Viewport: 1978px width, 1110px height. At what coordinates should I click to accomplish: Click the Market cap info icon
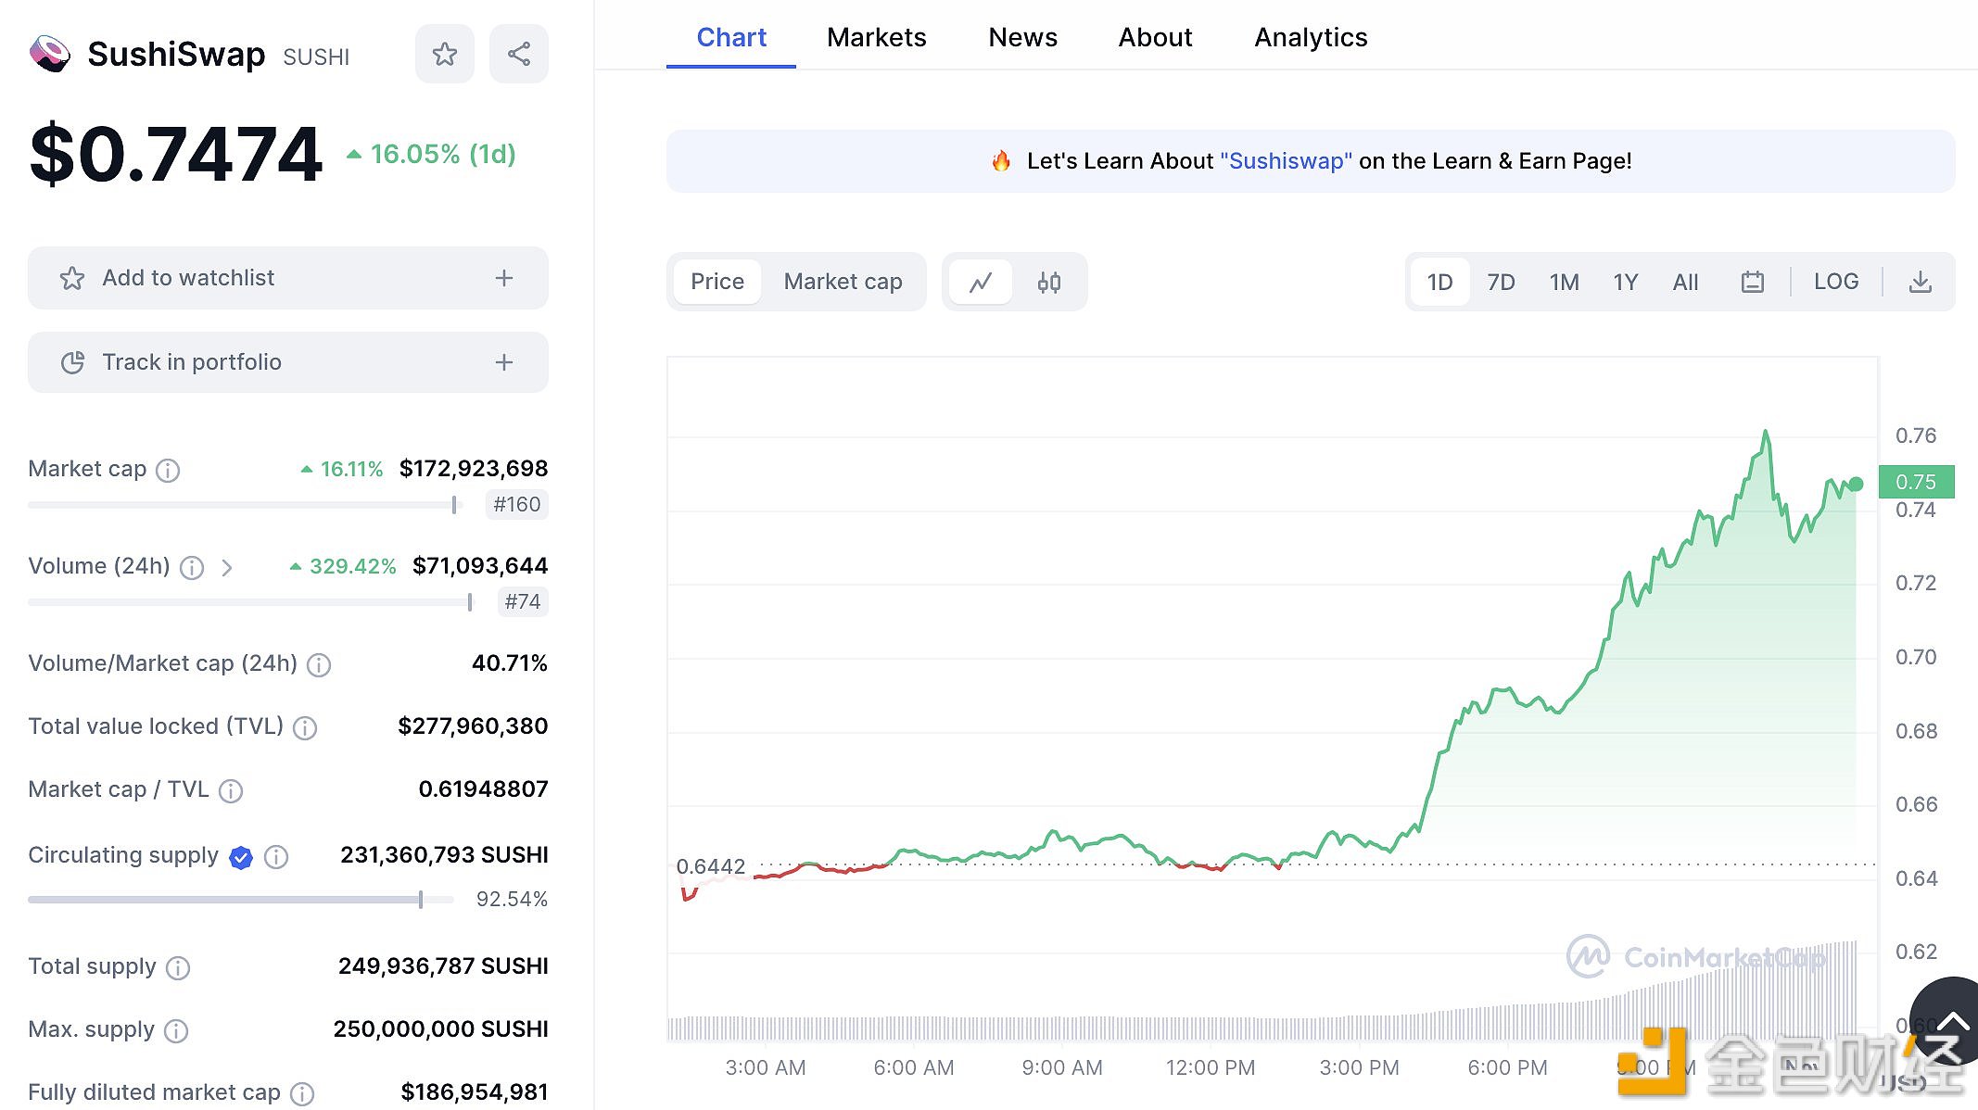tap(168, 470)
